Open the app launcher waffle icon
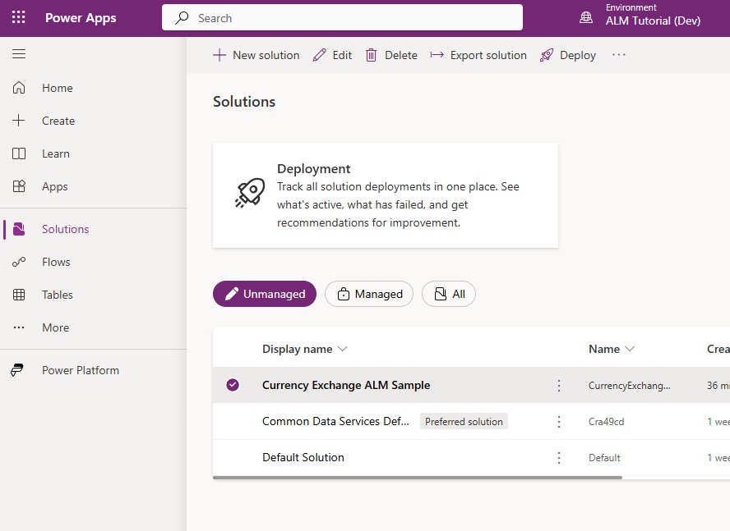Screen dimensions: 730x531 19,18
